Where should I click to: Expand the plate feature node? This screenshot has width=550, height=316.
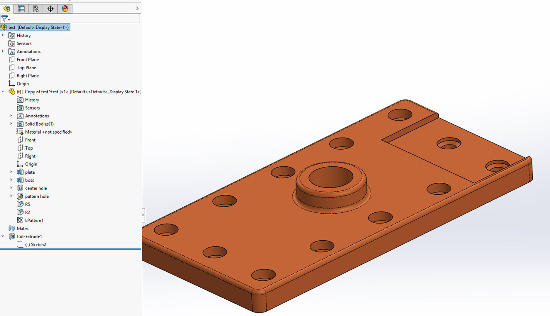pos(11,172)
